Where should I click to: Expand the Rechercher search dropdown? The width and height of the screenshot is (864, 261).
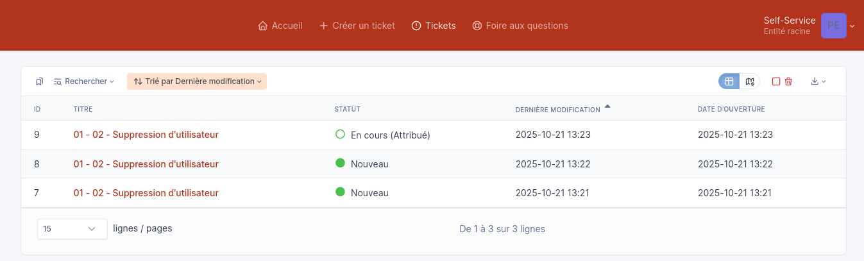(x=84, y=81)
